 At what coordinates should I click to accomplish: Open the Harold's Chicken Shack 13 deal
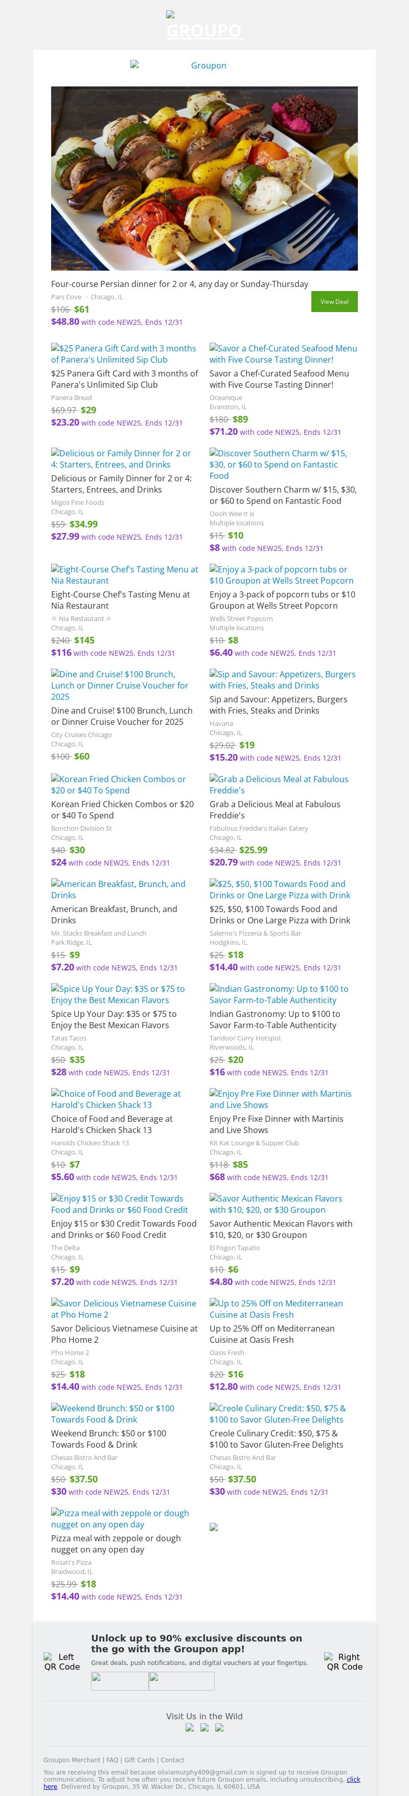(x=115, y=1099)
